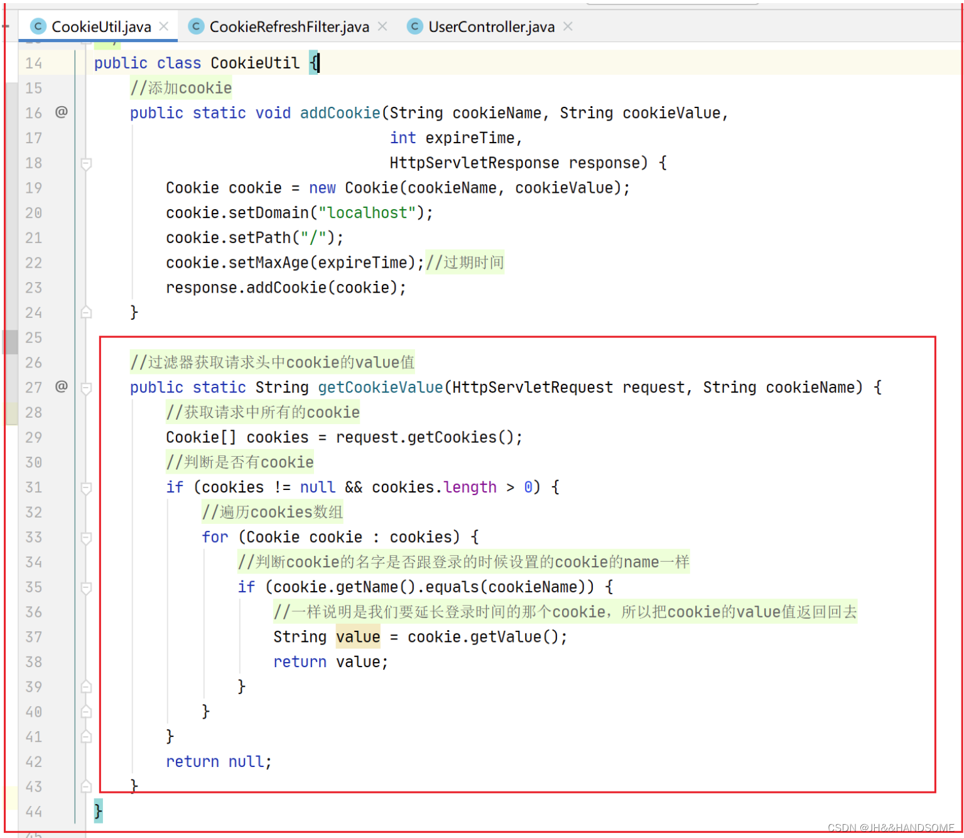Collapse the addCookie method fold marker at line 18

(x=87, y=163)
